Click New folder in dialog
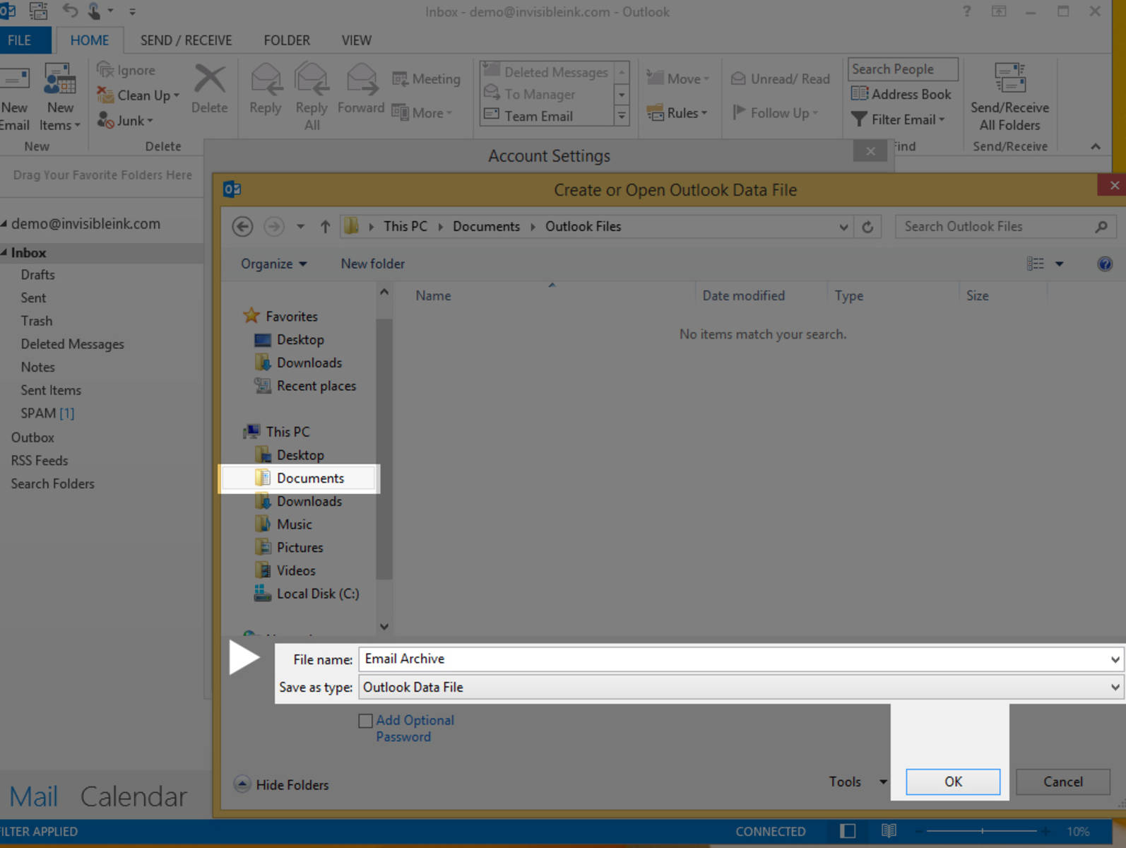 (x=373, y=264)
